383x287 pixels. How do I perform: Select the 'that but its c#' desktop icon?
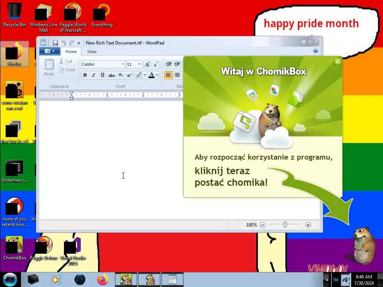[x=15, y=132]
